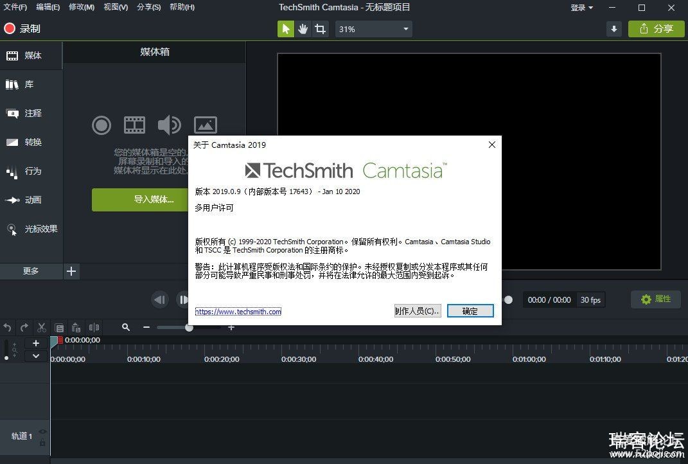Click the Redo arrow in timeline toolbar

pos(24,328)
